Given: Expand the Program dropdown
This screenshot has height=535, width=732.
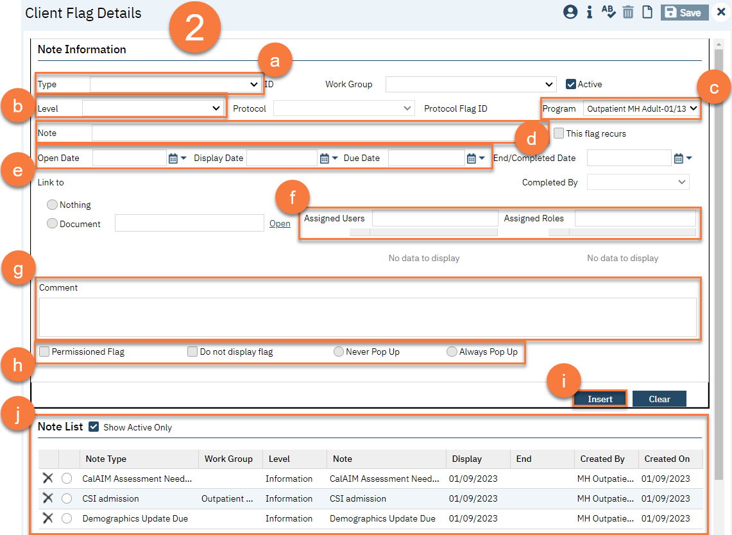Looking at the screenshot, I should (x=641, y=108).
